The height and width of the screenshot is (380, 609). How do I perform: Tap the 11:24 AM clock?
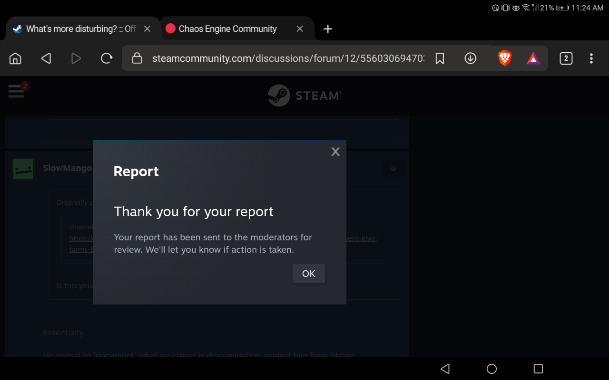coord(588,8)
